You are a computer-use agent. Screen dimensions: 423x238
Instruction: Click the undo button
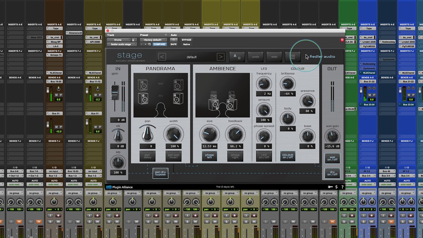[255, 57]
